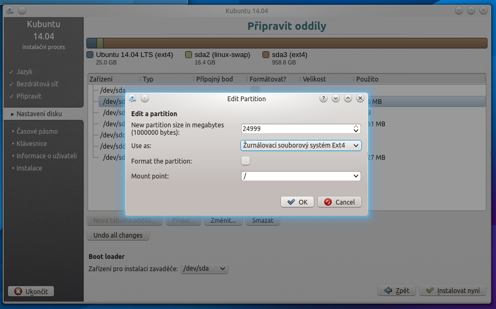
Task: Click the Undo all changes button
Action: tap(118, 235)
